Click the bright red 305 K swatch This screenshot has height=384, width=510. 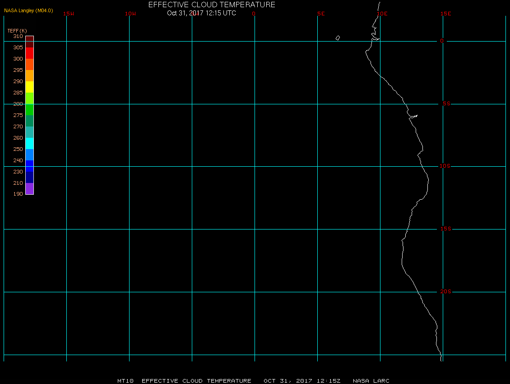coord(30,53)
